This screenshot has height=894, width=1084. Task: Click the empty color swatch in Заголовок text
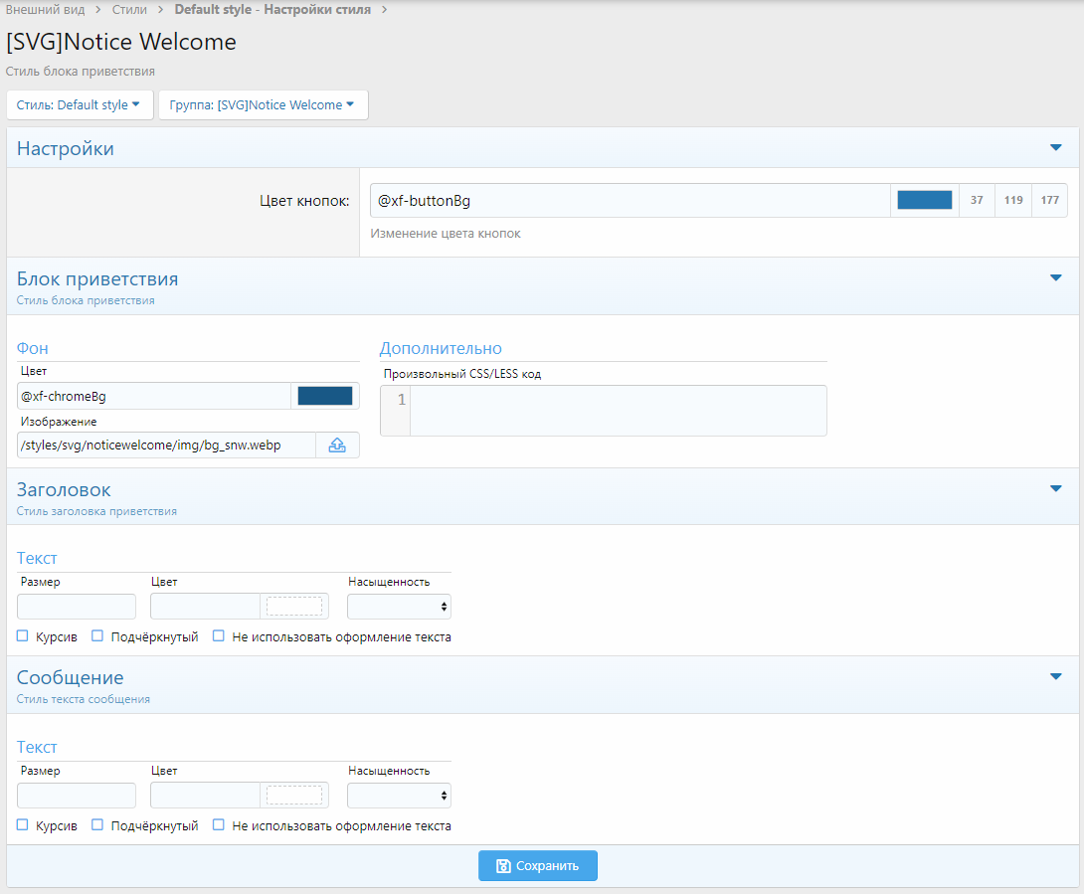[x=294, y=607]
